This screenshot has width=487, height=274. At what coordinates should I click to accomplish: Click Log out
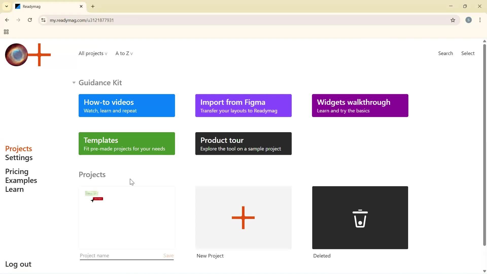(x=18, y=264)
